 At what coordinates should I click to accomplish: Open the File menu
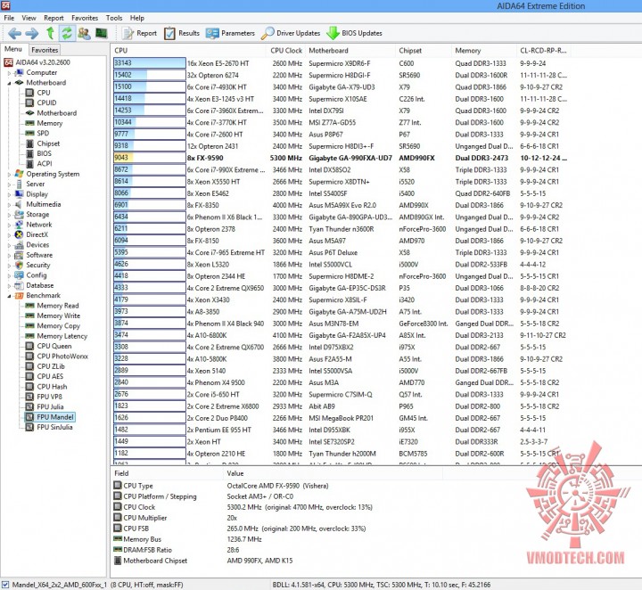coord(9,18)
